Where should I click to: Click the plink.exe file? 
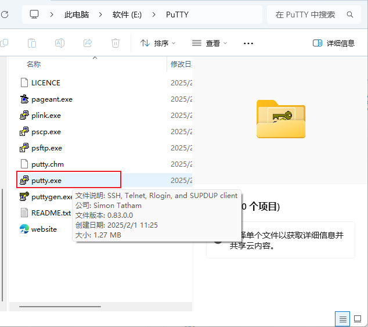point(46,115)
